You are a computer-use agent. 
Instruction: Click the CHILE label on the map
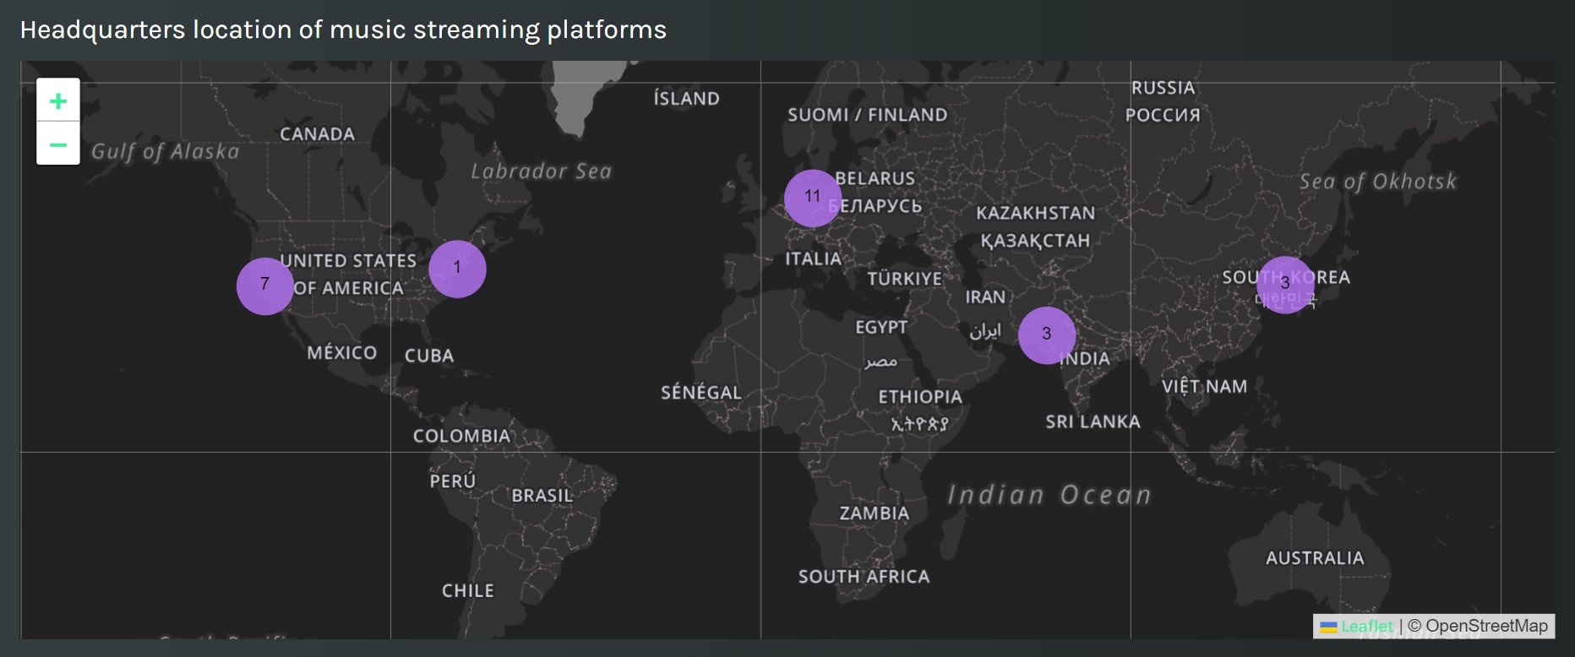click(467, 591)
